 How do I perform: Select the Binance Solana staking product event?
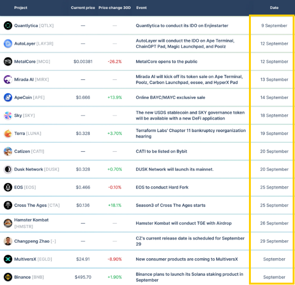pyautogui.click(x=189, y=277)
